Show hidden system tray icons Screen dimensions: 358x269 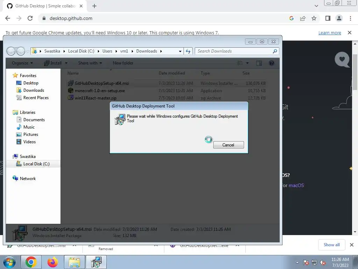(297, 262)
